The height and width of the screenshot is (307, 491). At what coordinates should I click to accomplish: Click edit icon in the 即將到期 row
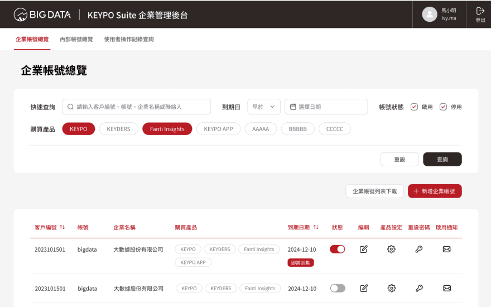pyautogui.click(x=363, y=250)
